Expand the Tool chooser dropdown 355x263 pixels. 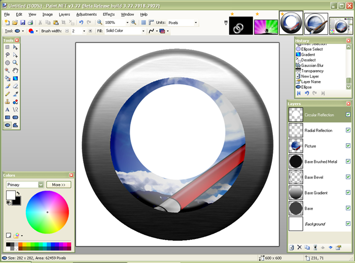point(23,31)
